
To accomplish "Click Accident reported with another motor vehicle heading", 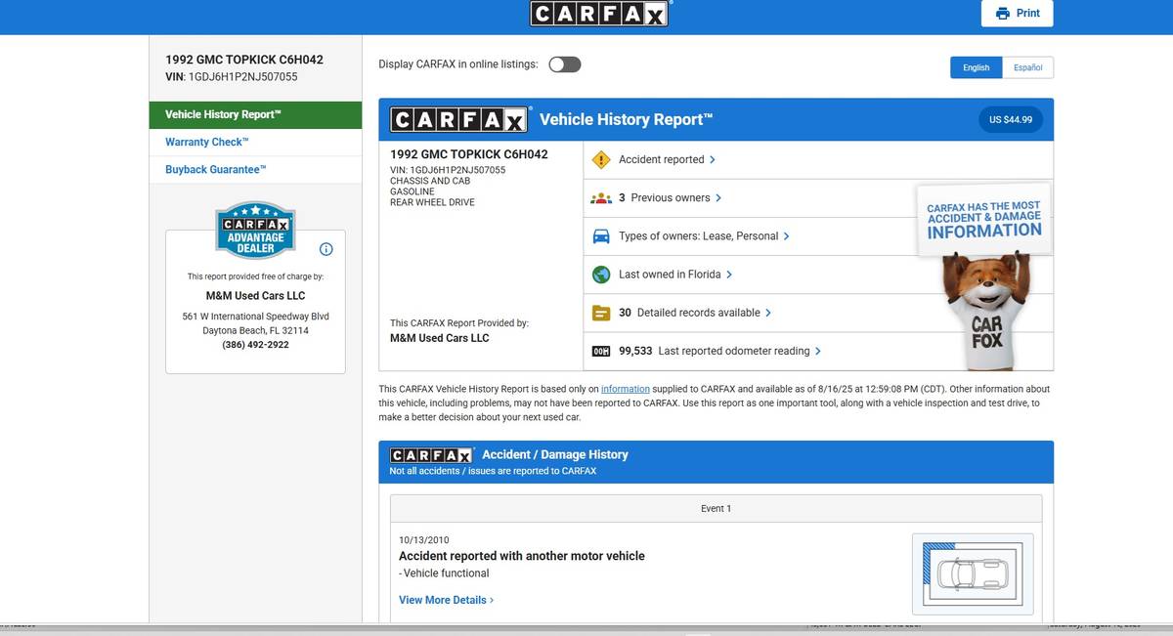I will click(x=522, y=556).
